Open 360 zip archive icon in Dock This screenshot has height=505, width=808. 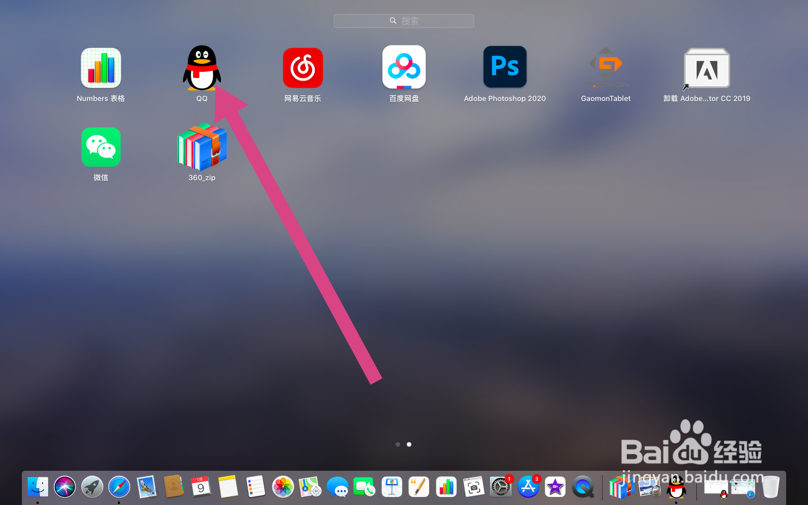click(x=621, y=487)
